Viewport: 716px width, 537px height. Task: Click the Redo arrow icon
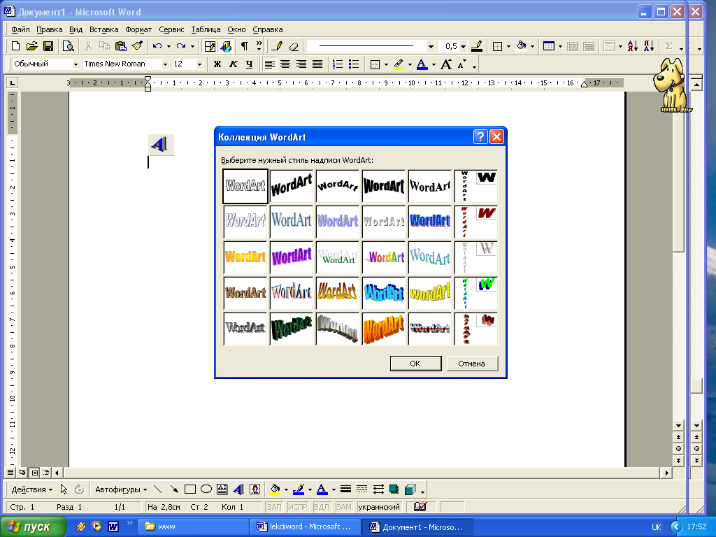click(x=181, y=46)
